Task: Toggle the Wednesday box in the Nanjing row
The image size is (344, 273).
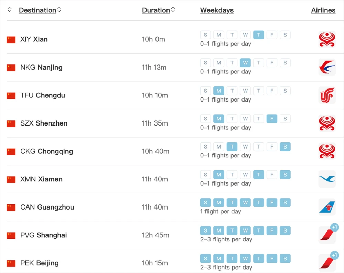Action: (x=245, y=63)
